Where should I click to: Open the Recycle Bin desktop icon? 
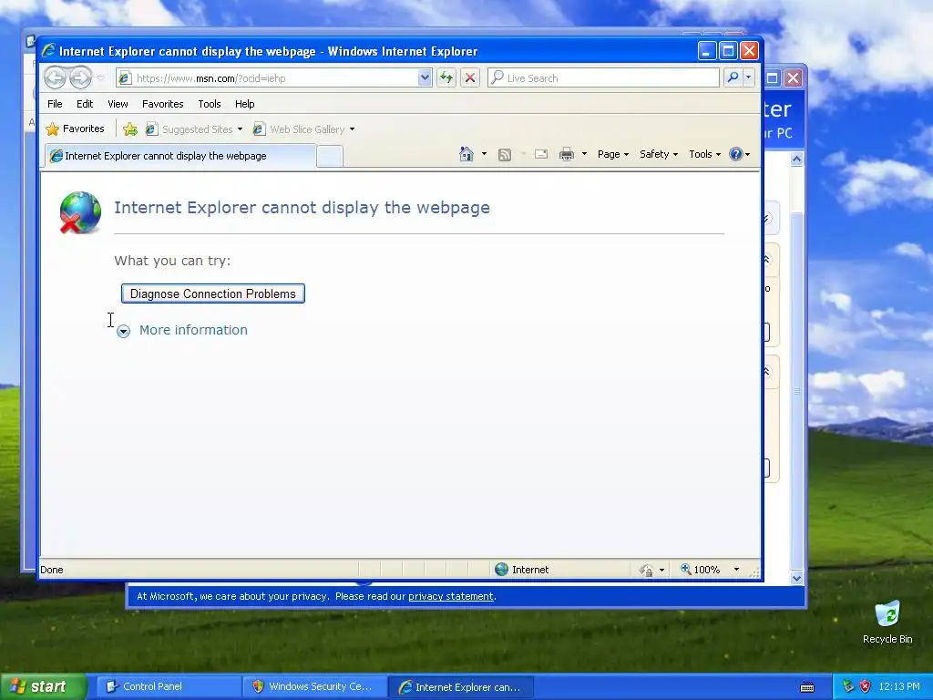pos(887,623)
